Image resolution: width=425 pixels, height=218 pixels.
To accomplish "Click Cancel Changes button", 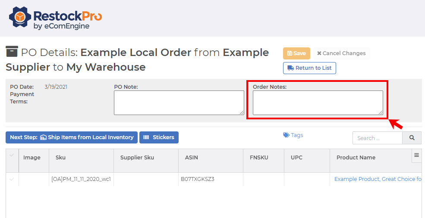I will [341, 53].
